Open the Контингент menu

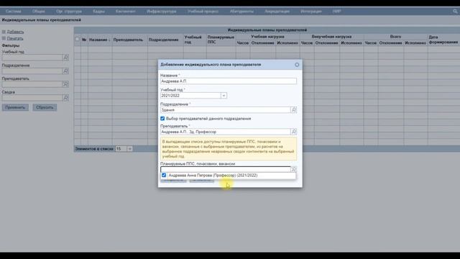point(126,12)
